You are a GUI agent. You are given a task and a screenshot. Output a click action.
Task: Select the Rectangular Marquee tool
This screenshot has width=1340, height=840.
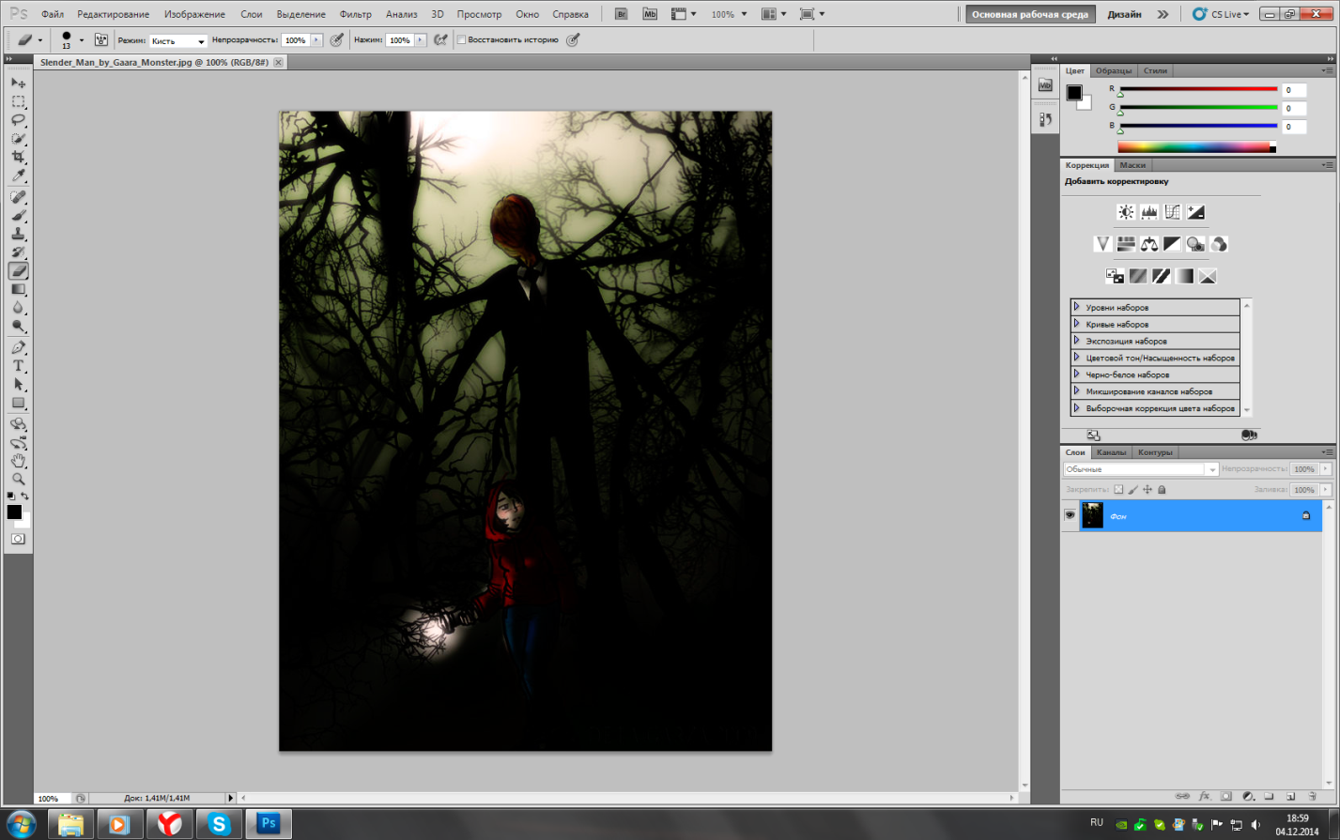(18, 101)
